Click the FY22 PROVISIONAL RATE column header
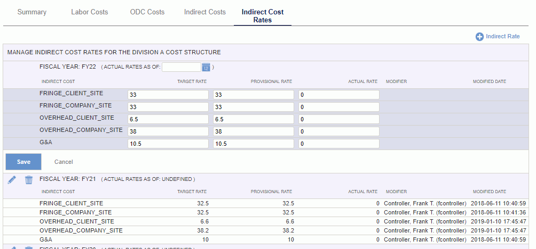 click(271, 82)
